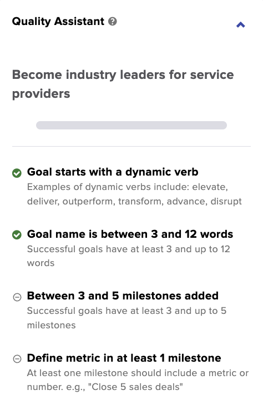Click the incomplete circle icon for milestones added

pos(17,297)
